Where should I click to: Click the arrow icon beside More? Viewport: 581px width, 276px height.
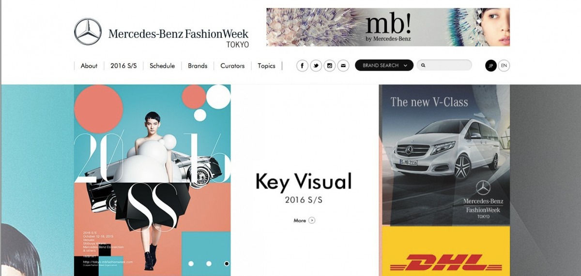click(312, 220)
